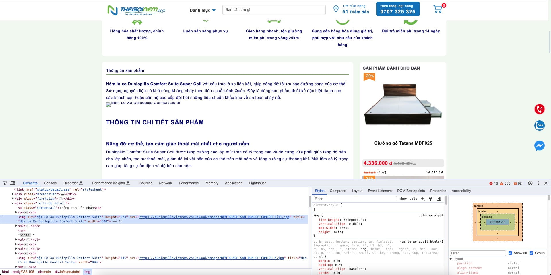Open the Event Listeners tab
Screen dimensions: 551x275
click(380, 191)
